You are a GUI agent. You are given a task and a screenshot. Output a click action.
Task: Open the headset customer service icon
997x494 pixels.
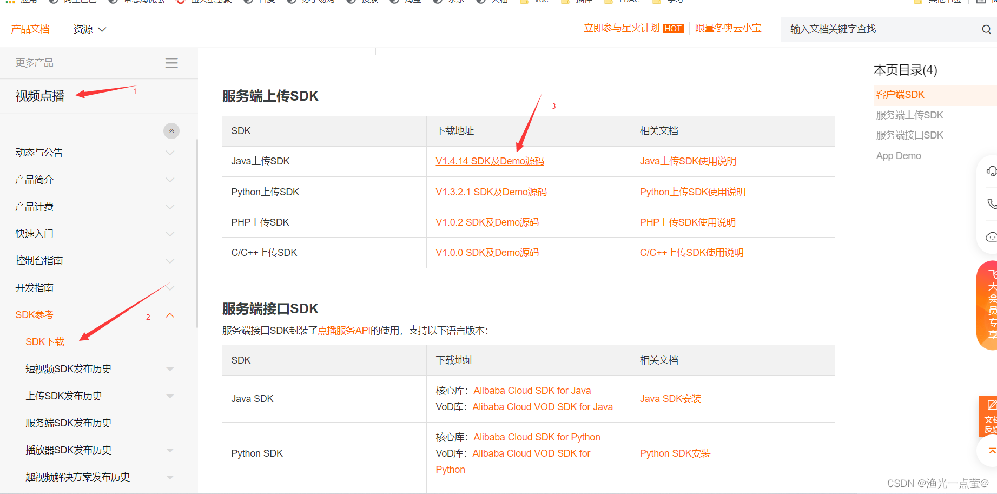(x=991, y=172)
